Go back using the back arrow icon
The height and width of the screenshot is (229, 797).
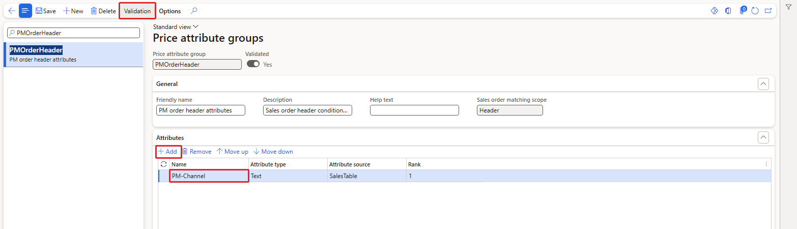tap(12, 11)
